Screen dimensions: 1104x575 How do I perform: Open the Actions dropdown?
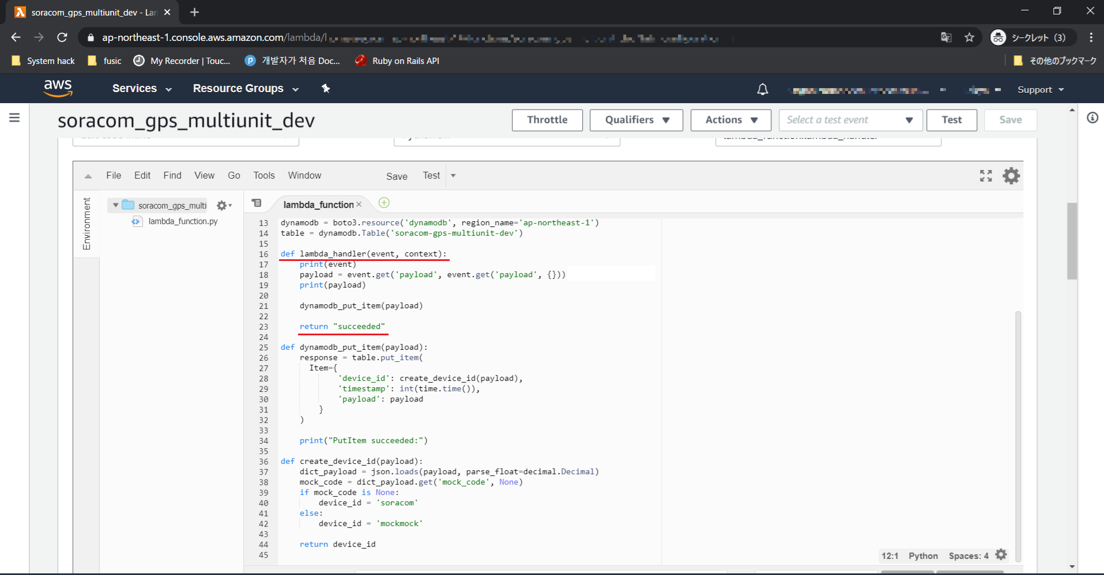point(730,120)
